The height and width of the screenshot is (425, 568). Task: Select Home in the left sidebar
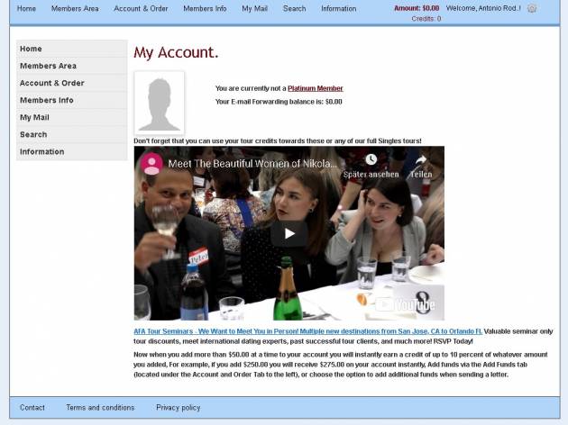31,49
